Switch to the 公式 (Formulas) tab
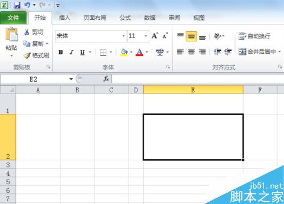The height and width of the screenshot is (204, 284). (x=125, y=18)
